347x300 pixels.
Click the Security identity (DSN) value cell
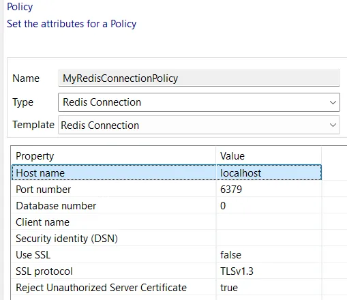(269, 239)
